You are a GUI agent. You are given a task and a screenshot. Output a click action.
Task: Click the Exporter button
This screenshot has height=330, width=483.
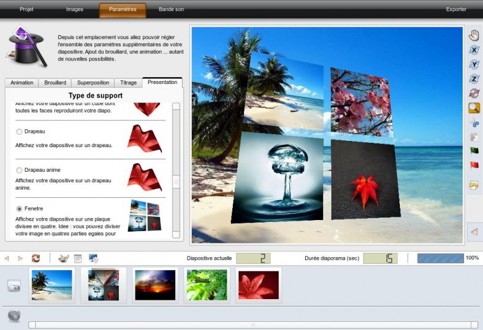[x=456, y=9]
